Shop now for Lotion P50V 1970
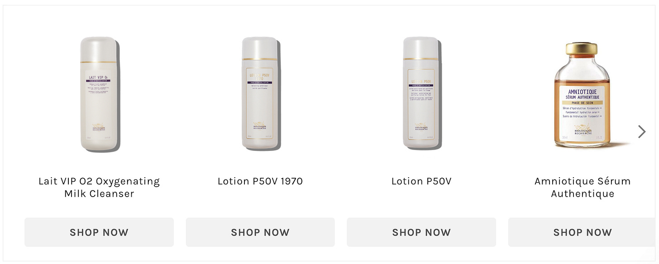 (260, 232)
